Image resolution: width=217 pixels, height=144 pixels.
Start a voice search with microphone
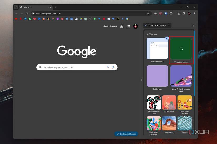click(x=108, y=67)
